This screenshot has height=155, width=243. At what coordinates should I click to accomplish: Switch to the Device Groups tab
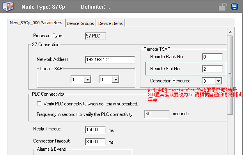pyautogui.click(x=80, y=23)
